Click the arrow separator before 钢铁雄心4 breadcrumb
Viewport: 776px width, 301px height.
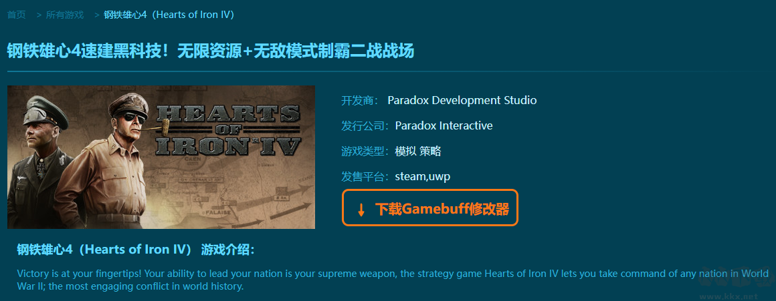[97, 15]
